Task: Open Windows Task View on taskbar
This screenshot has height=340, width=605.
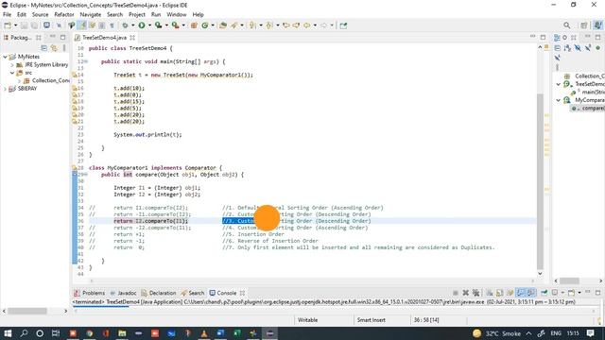Action: coord(56,333)
